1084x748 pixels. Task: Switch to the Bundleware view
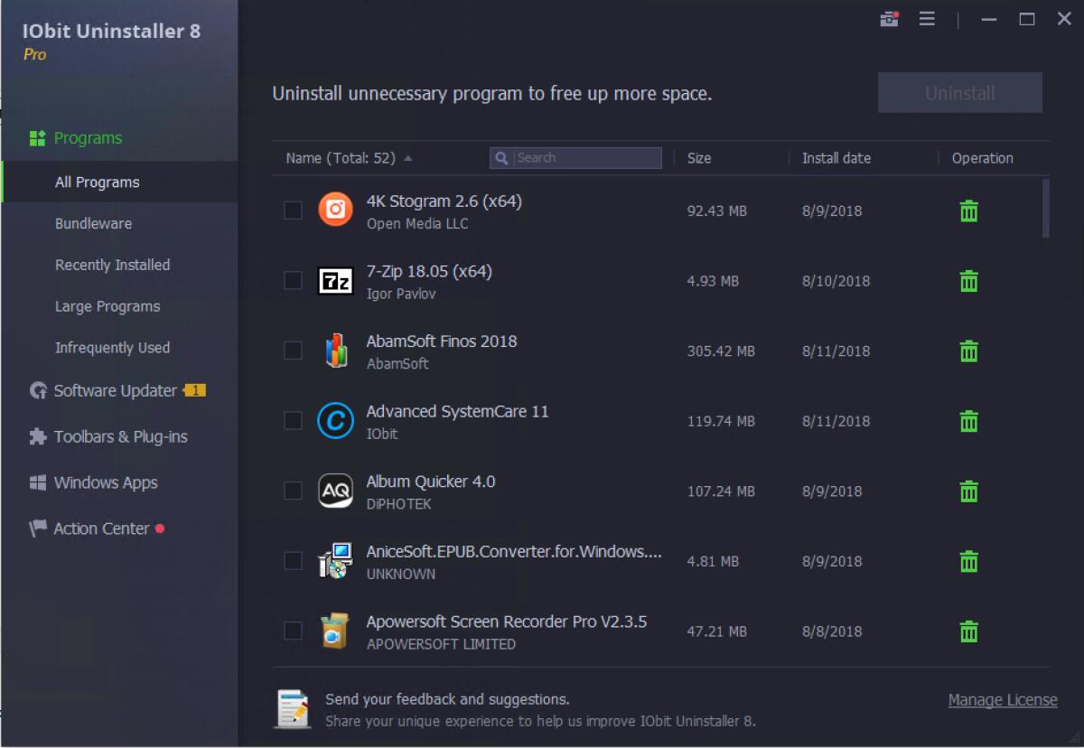click(x=92, y=223)
